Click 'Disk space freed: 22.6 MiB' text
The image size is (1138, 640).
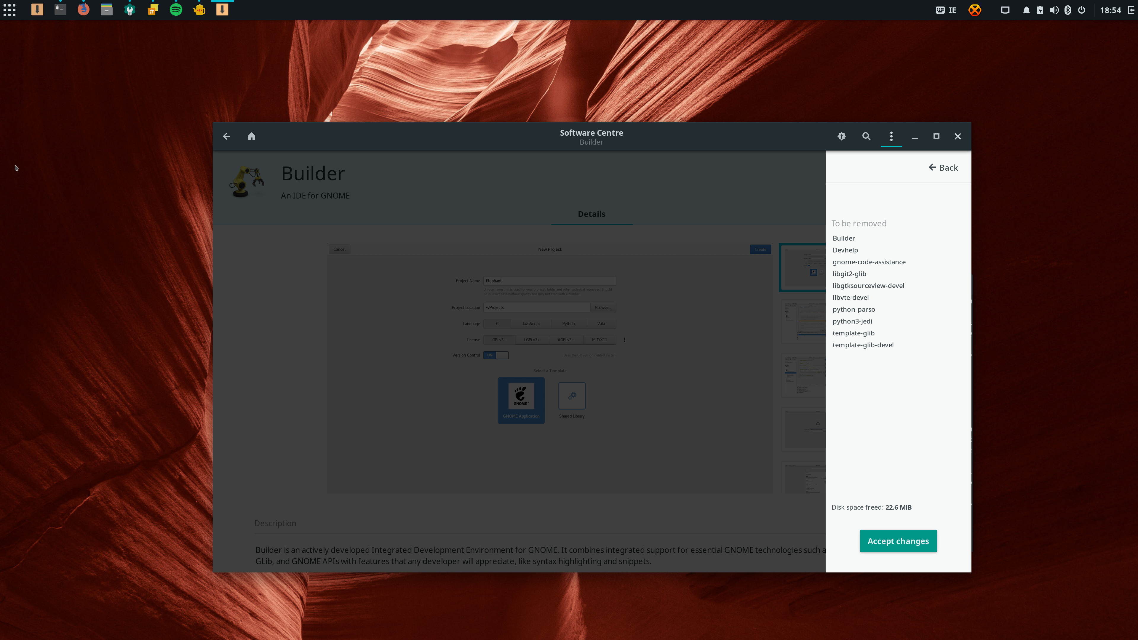click(x=871, y=508)
